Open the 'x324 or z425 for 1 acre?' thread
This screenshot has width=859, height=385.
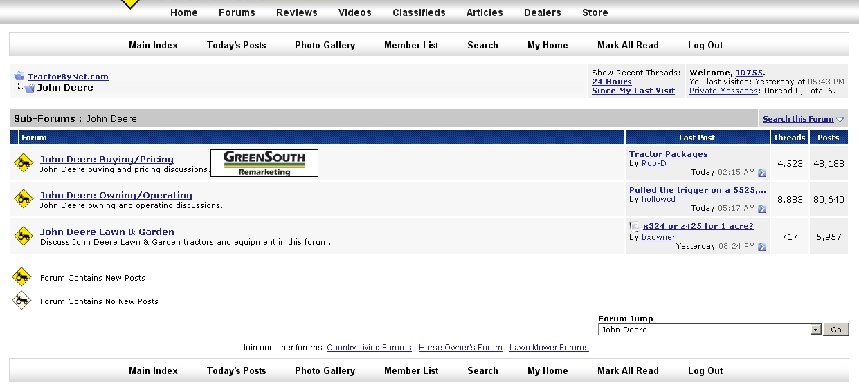tap(698, 226)
